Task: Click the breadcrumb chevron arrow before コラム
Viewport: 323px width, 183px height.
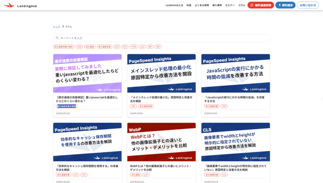Action: coord(63,26)
